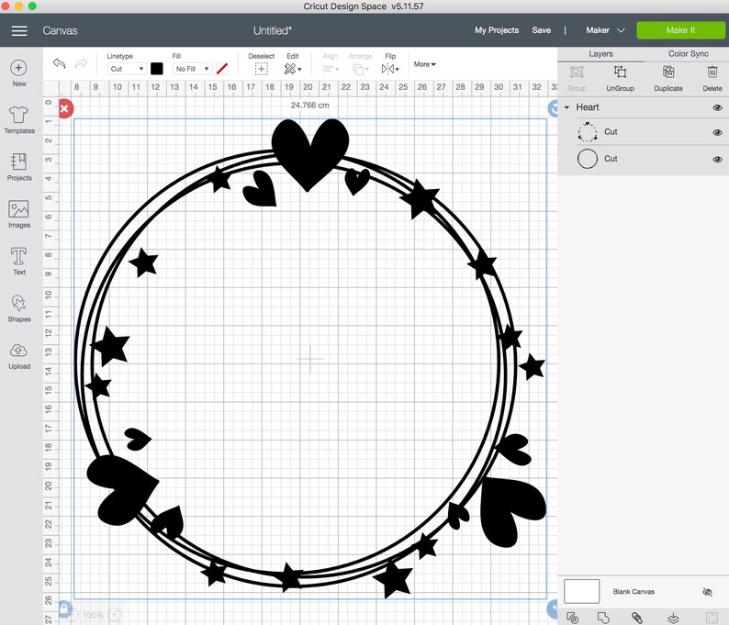Viewport: 729px width, 625px height.
Task: Open the Align dropdown
Action: (331, 69)
